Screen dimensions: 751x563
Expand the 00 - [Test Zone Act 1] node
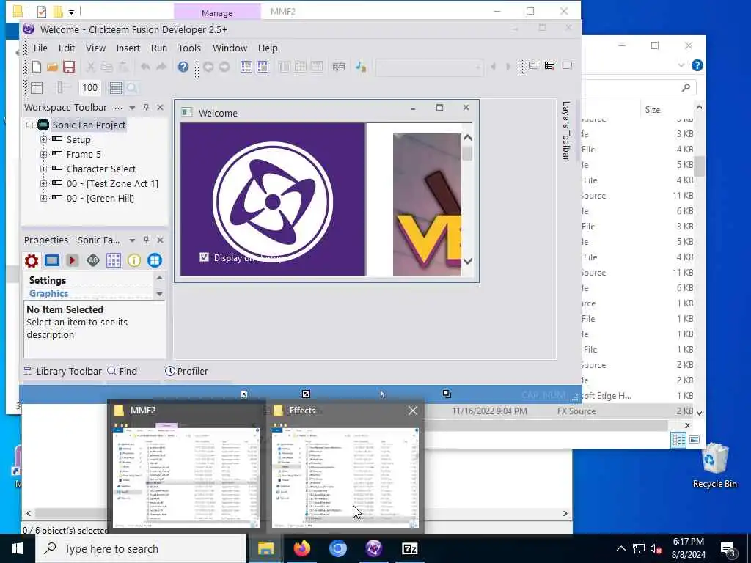click(43, 183)
